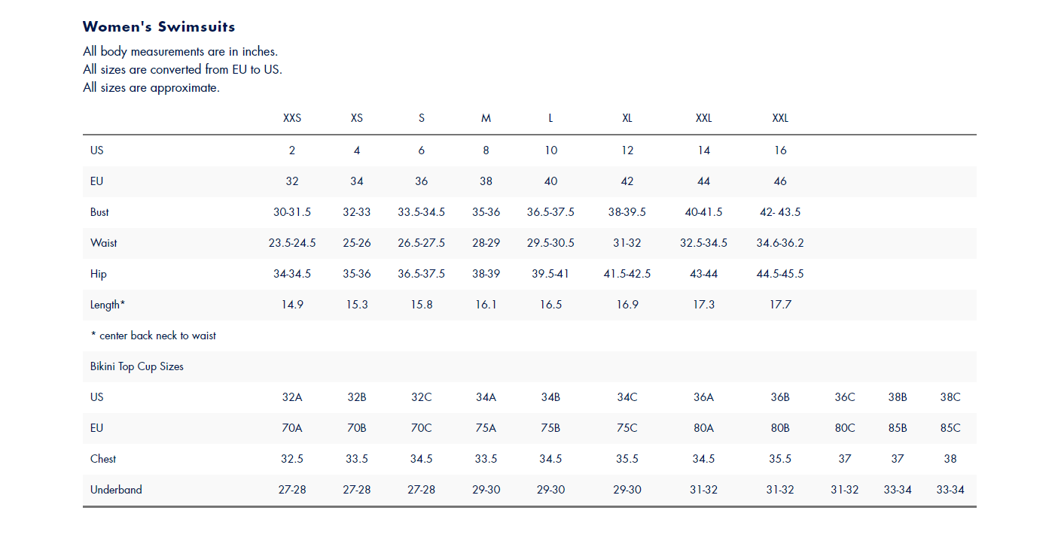Click the XL size column header
1058x559 pixels.
627,119
